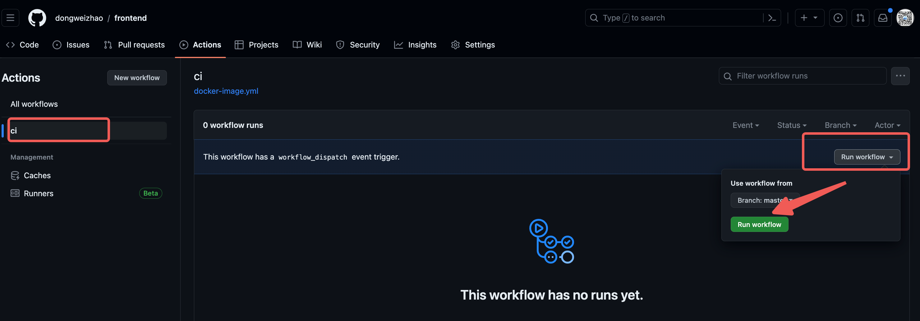Open the Insights tab
The image size is (920, 321).
tap(415, 45)
